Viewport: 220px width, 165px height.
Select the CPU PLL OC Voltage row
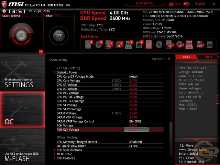pyautogui.click(x=110, y=97)
